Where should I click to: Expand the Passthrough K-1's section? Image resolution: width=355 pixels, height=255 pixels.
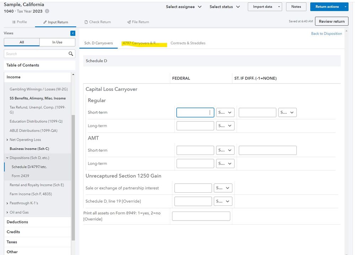click(7, 203)
